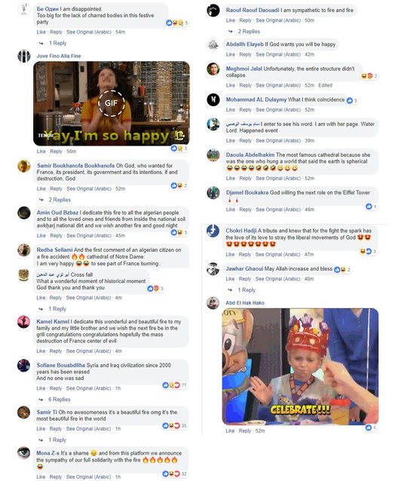401x481 pixels.
Task: Open Daoula Abdelhakim's profile name link
Action: click(250, 155)
